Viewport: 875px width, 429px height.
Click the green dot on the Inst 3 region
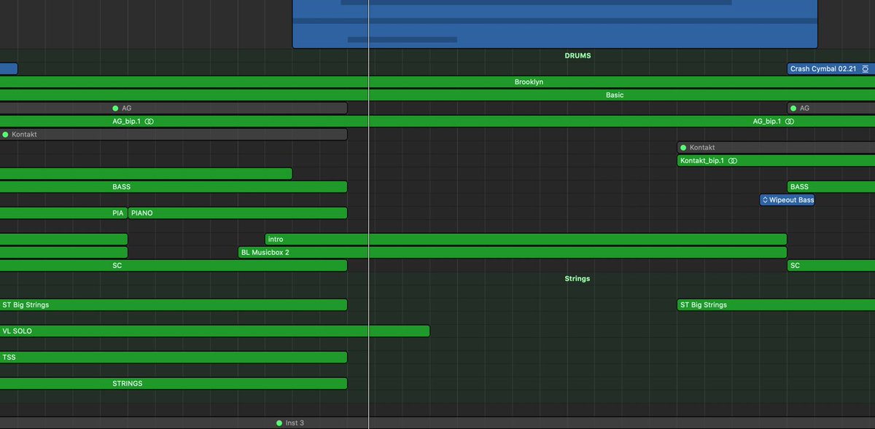tap(279, 423)
